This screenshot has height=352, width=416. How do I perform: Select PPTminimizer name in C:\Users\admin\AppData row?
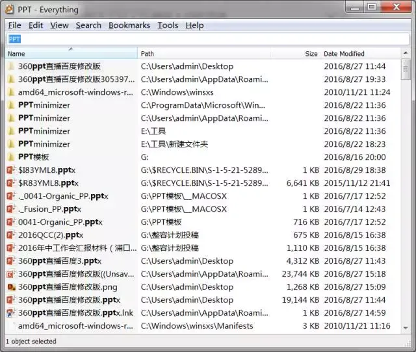point(44,118)
